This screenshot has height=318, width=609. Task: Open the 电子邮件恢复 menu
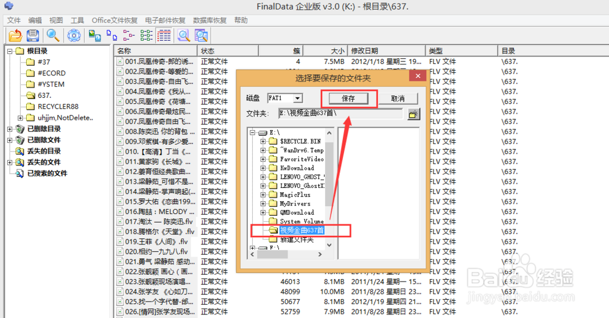click(x=165, y=20)
